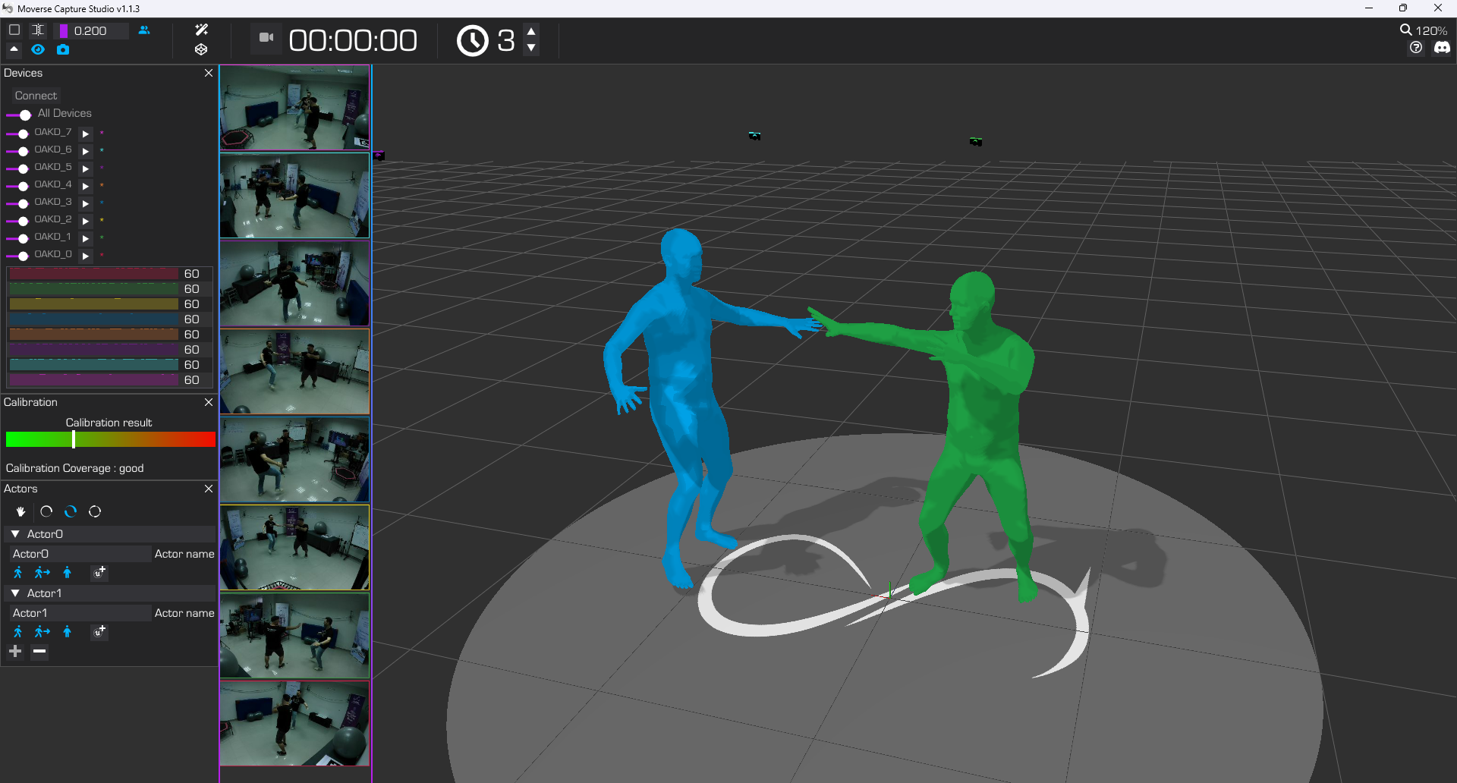Expand OAKD_6 with its arrow button
The image size is (1457, 783).
click(86, 151)
